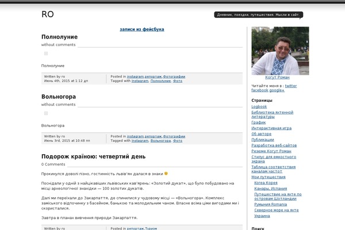Click the smiley emoji after далася в знаки
Screen dimensions: 345x230
tap(166, 174)
